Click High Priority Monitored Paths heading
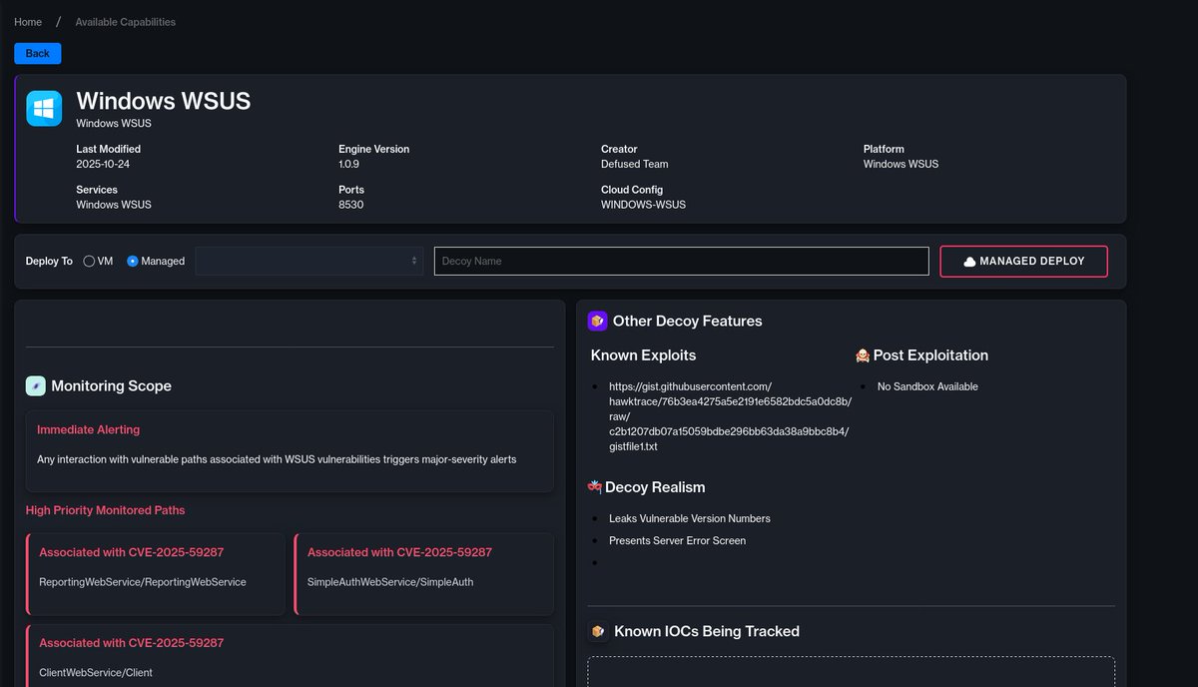The width and height of the screenshot is (1198, 687). (105, 510)
